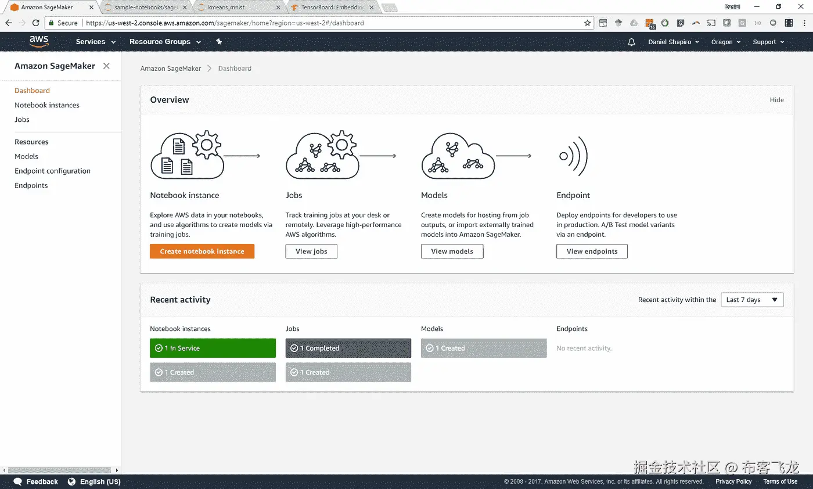Image resolution: width=813 pixels, height=489 pixels.
Task: Open the notifications bell
Action: tap(632, 42)
